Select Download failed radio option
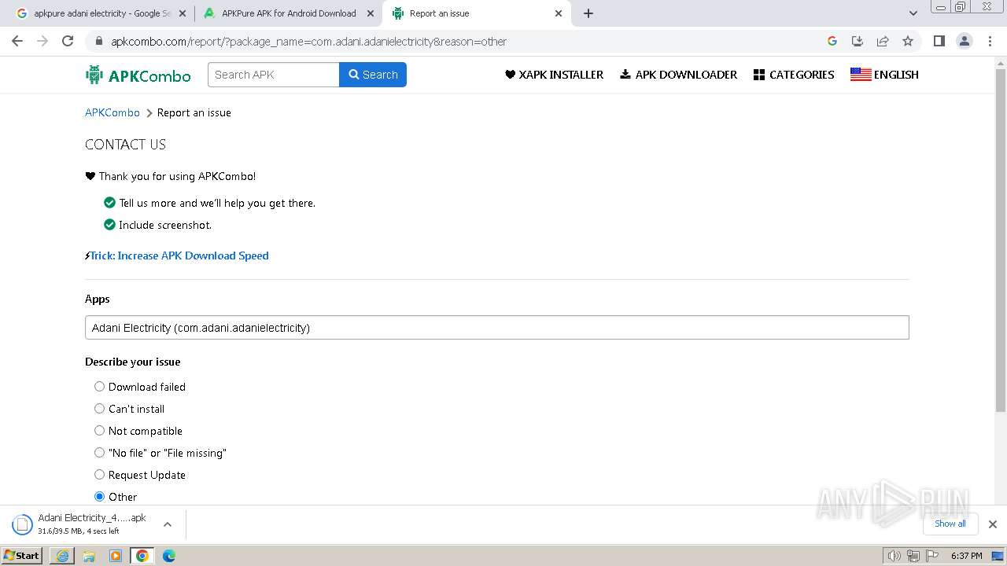This screenshot has width=1007, height=566. coord(99,387)
